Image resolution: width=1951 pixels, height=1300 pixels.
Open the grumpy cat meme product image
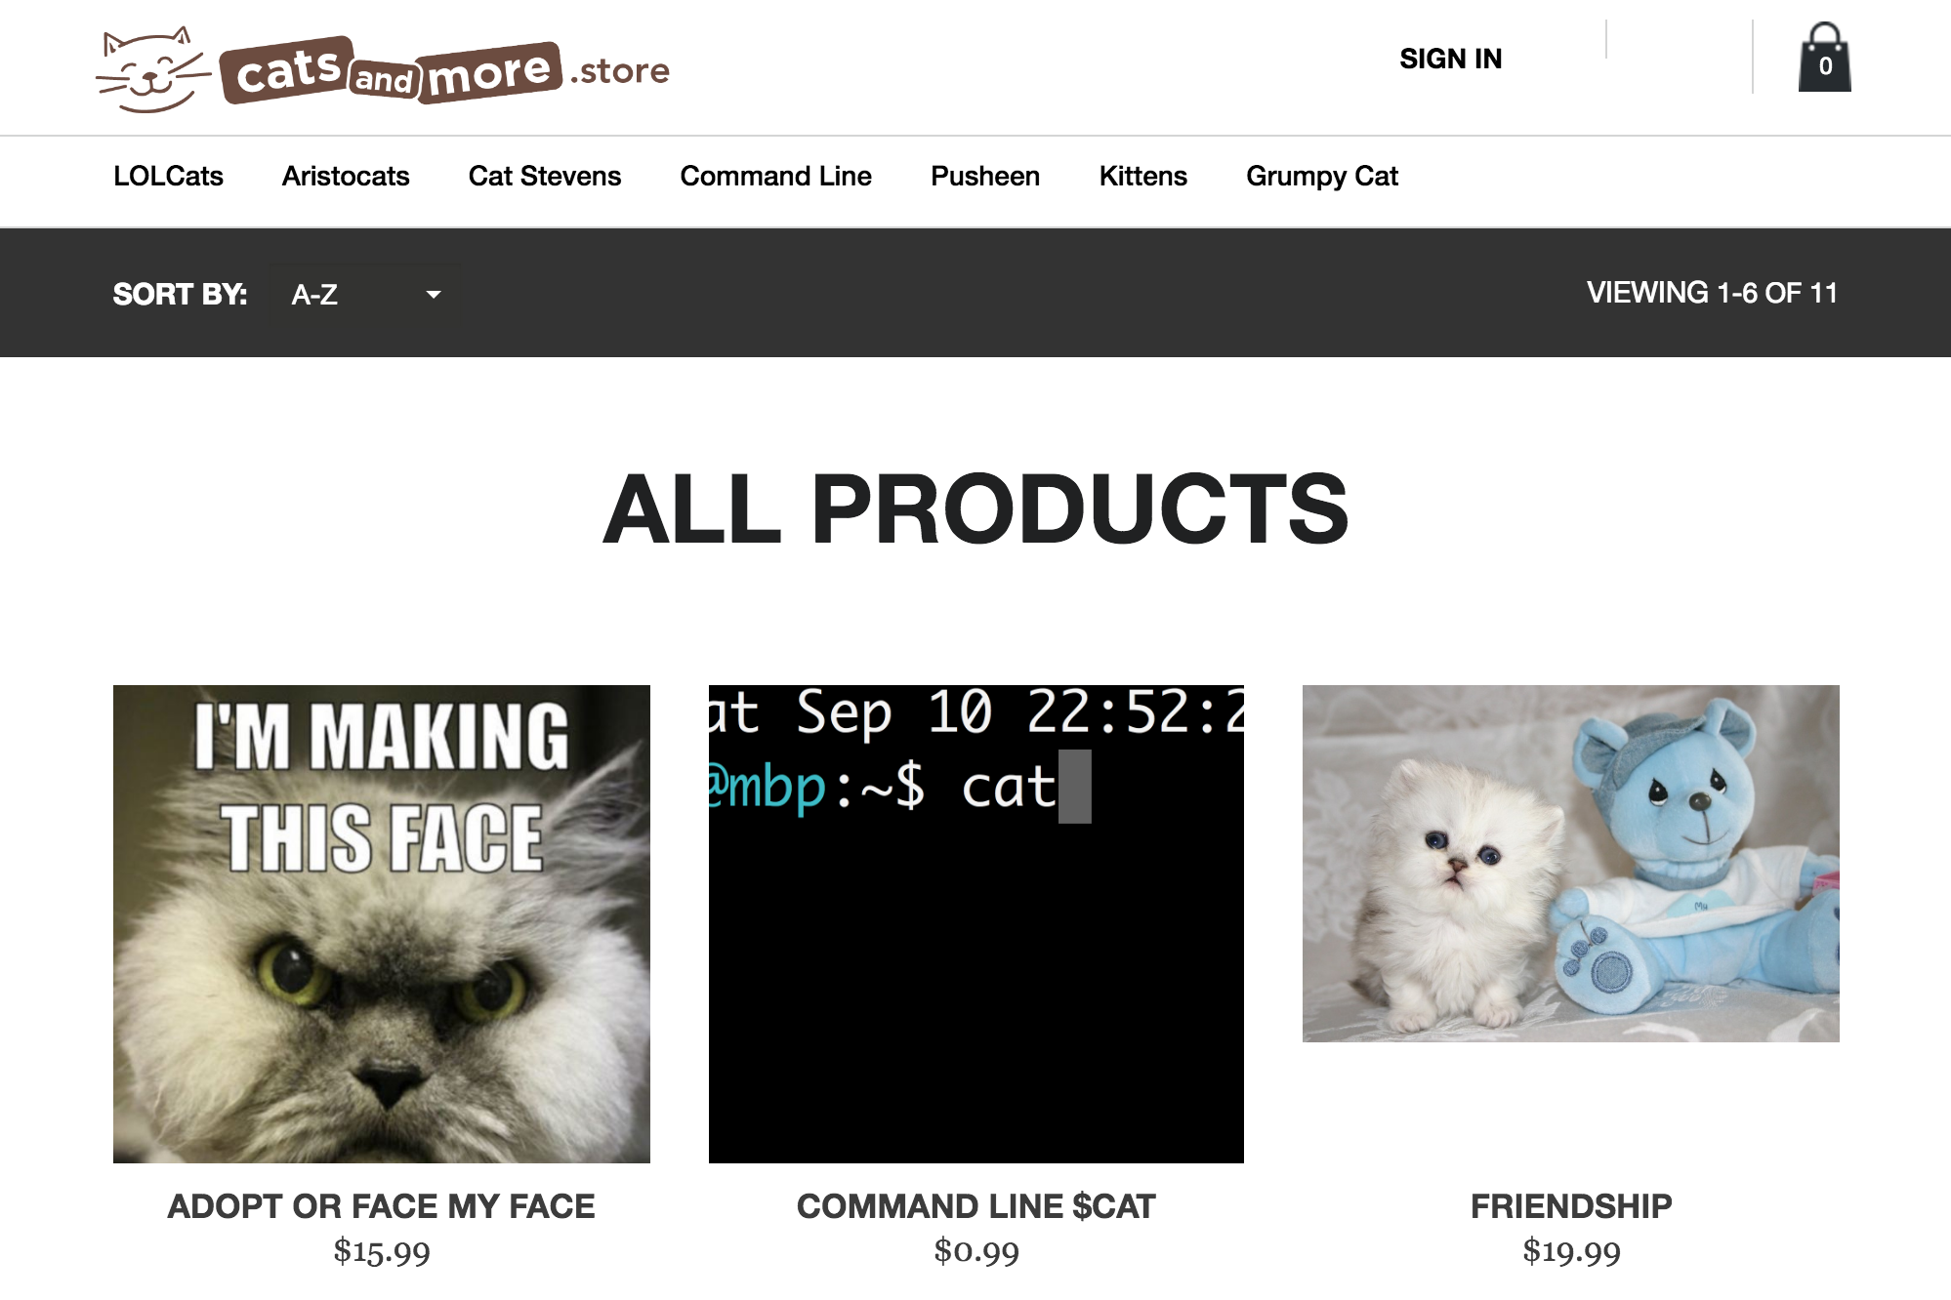(382, 923)
